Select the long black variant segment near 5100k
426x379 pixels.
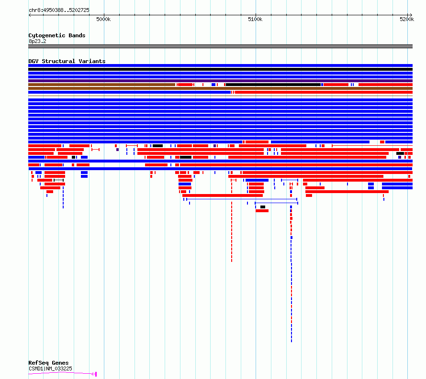click(x=273, y=85)
